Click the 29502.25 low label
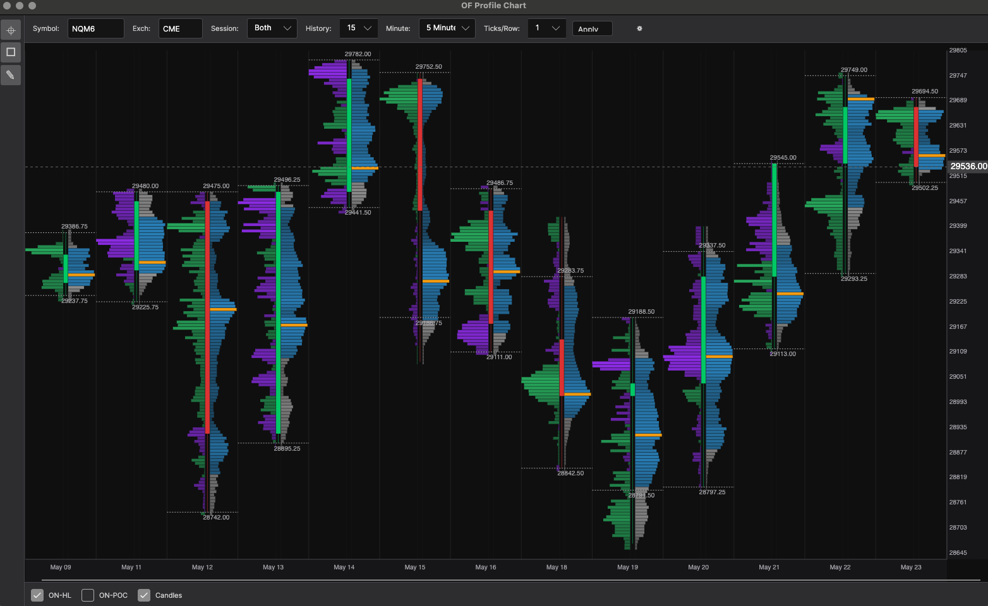Viewport: 988px width, 606px height. [925, 187]
